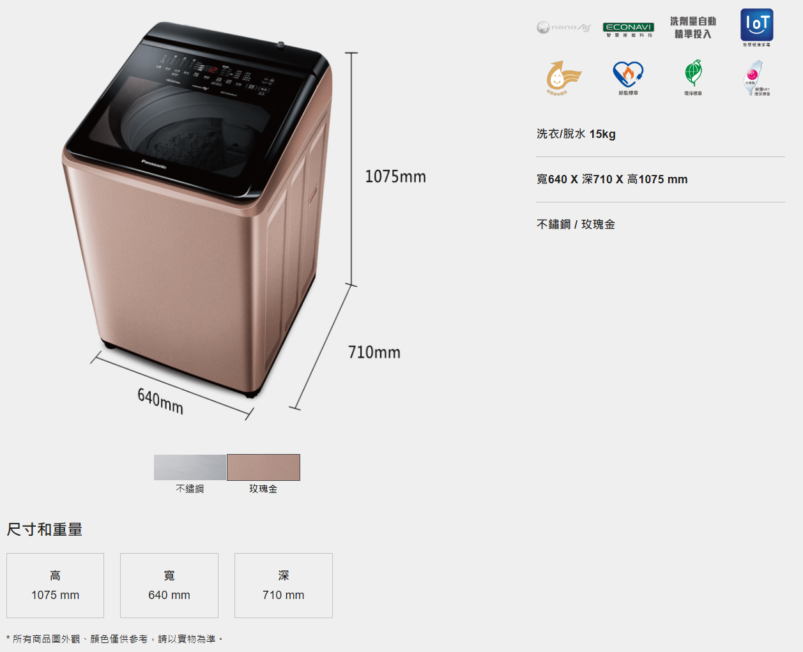Image resolution: width=803 pixels, height=652 pixels.
Task: Click the 尺寸和重量 section heading
Action: click(45, 529)
